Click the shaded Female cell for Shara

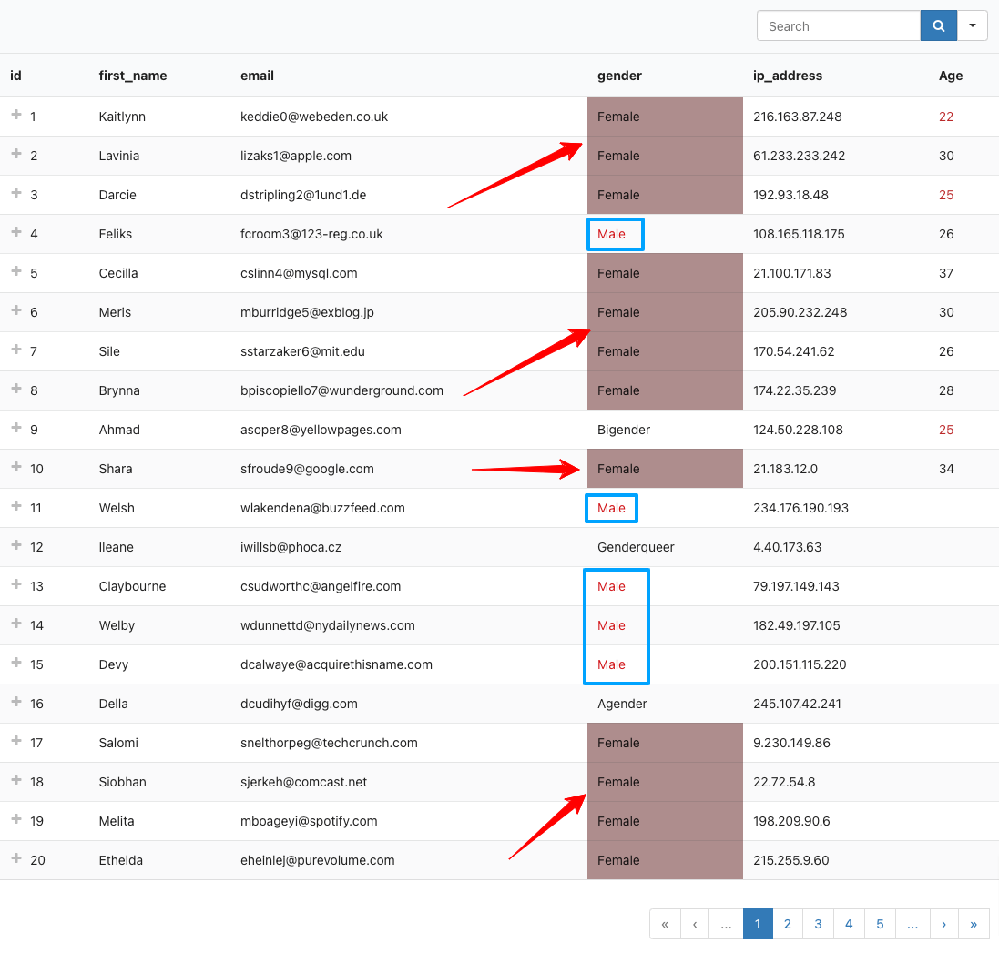point(665,469)
